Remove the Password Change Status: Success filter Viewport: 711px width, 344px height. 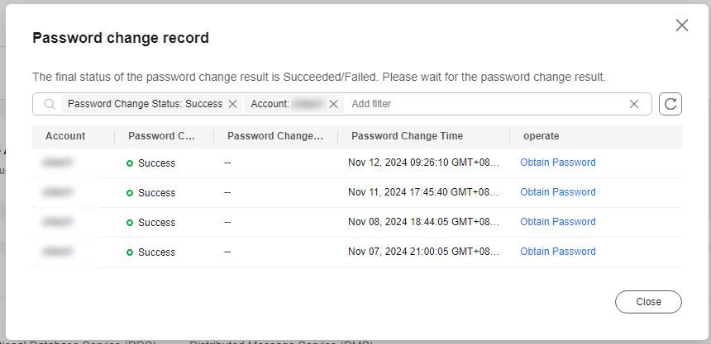(x=232, y=104)
